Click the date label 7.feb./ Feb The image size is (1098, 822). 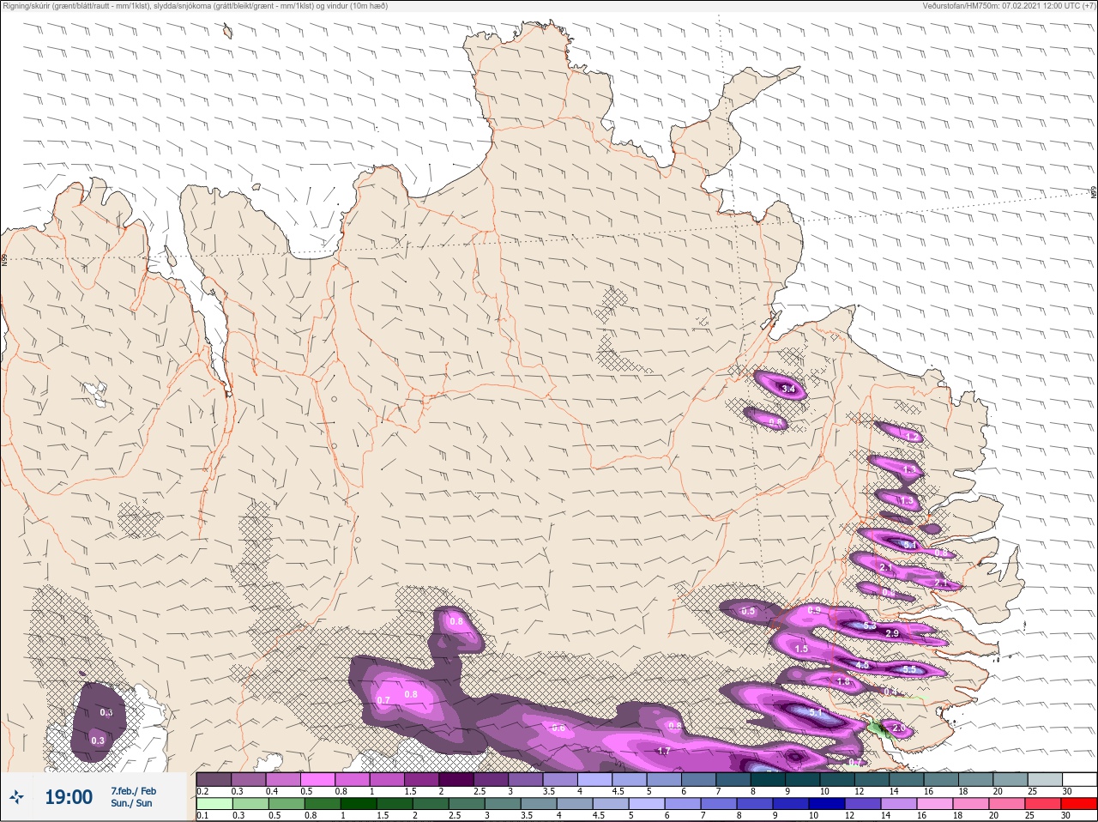click(133, 790)
